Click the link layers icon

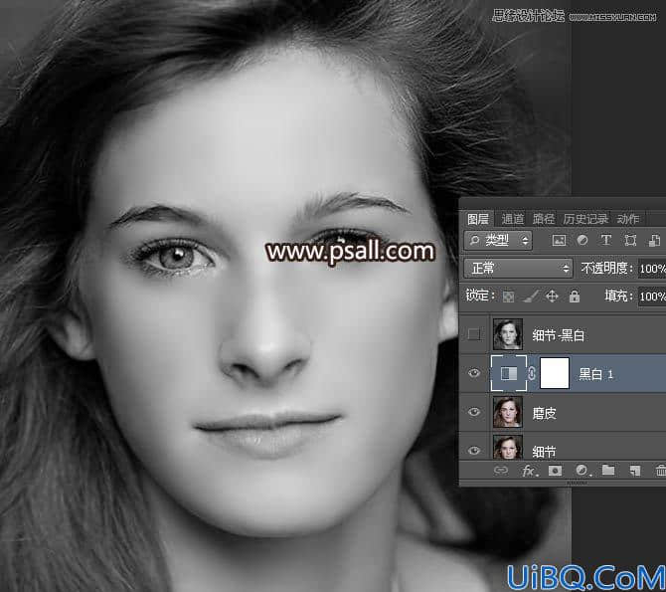click(x=501, y=471)
